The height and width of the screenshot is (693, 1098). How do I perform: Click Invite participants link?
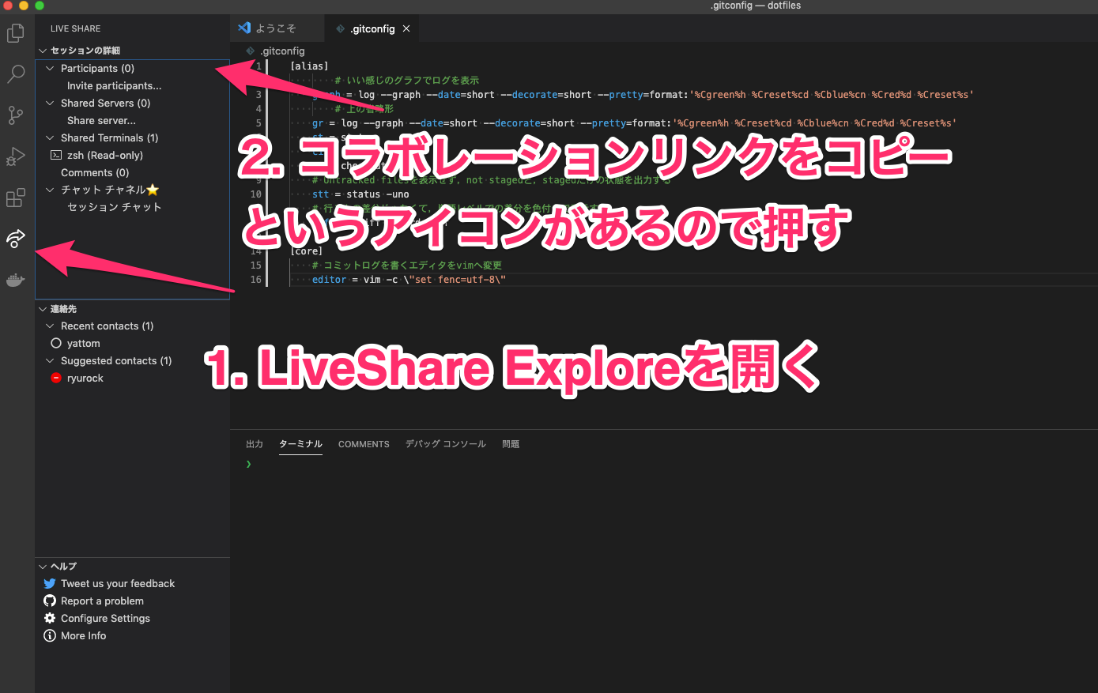pyautogui.click(x=114, y=85)
